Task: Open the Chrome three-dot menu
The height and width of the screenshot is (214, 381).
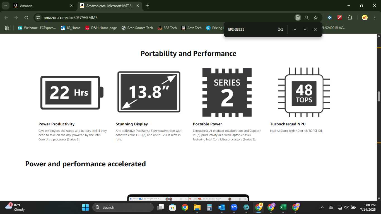Action: coord(375,18)
